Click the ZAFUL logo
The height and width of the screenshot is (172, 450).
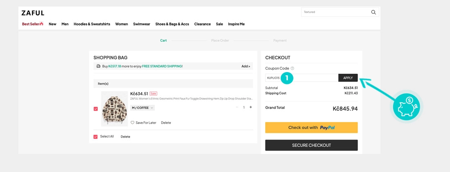33,13
